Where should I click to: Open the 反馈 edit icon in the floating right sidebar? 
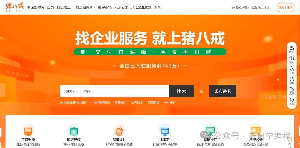[292, 89]
